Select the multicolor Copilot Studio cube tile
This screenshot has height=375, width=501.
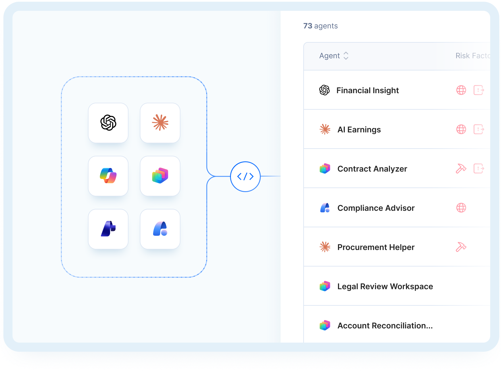click(160, 176)
